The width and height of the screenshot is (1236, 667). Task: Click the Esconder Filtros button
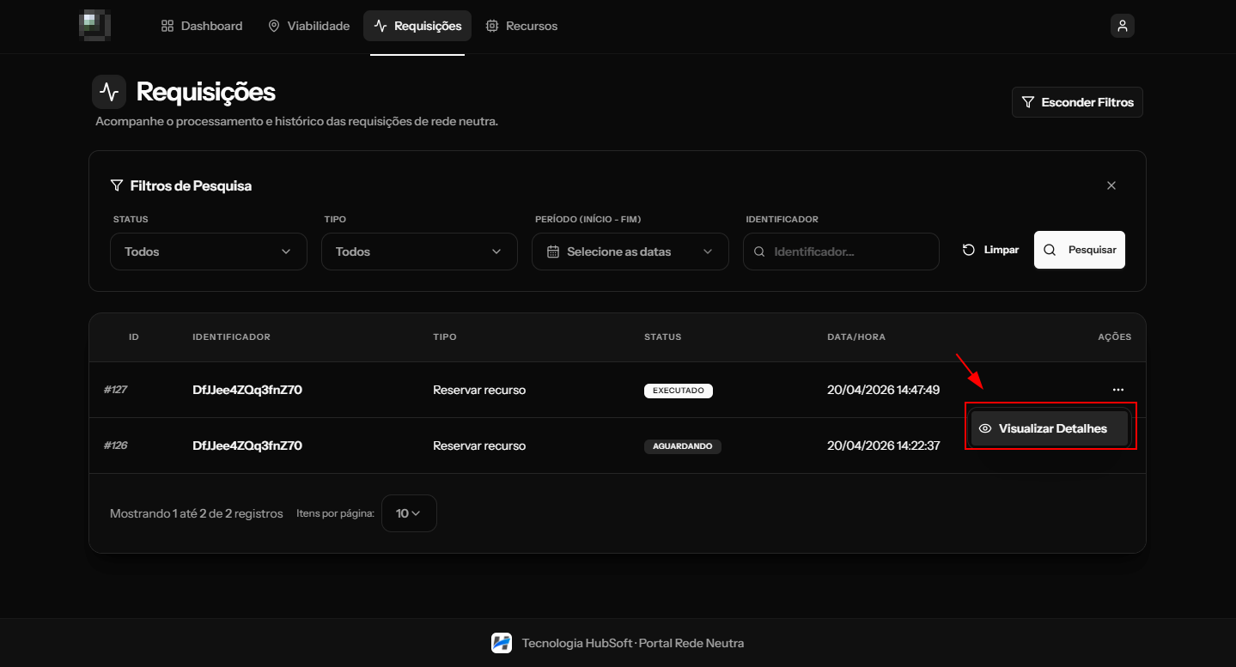click(x=1077, y=102)
